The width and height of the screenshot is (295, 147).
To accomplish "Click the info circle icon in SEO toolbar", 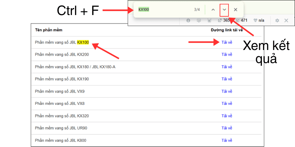I will coord(188,21).
